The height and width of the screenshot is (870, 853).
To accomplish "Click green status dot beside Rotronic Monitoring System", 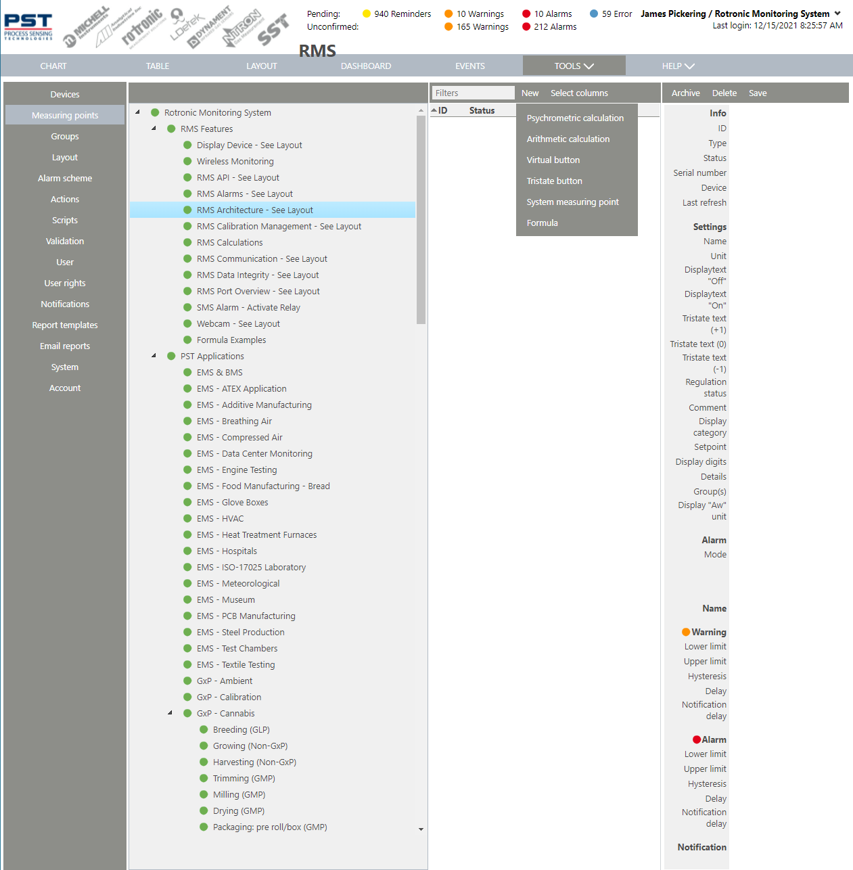I will [x=155, y=112].
